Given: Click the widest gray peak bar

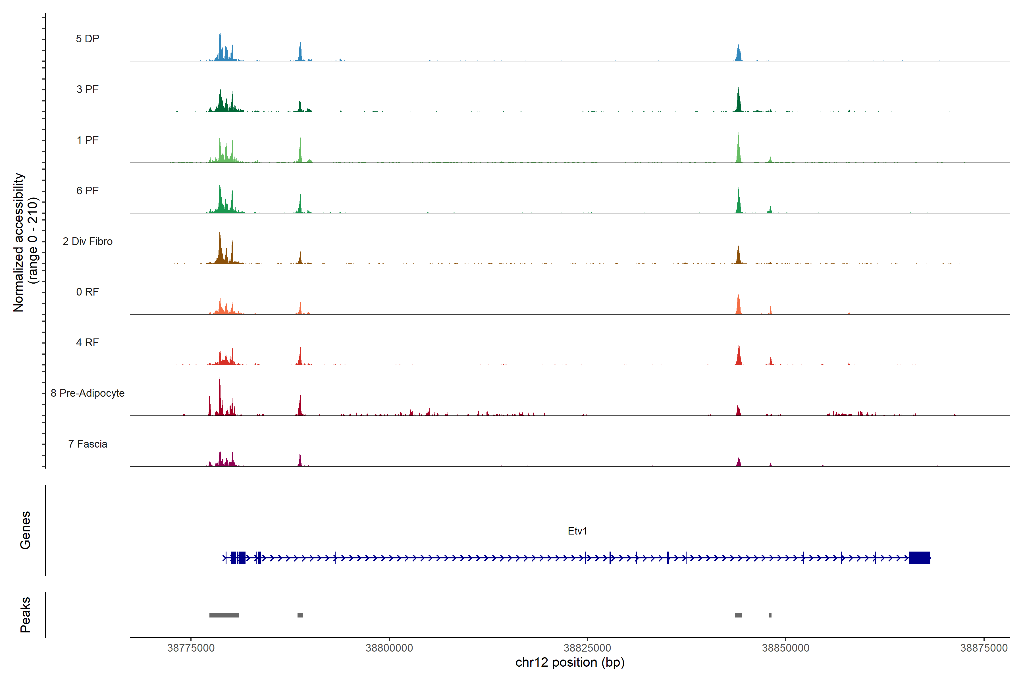Looking at the screenshot, I should click(224, 615).
